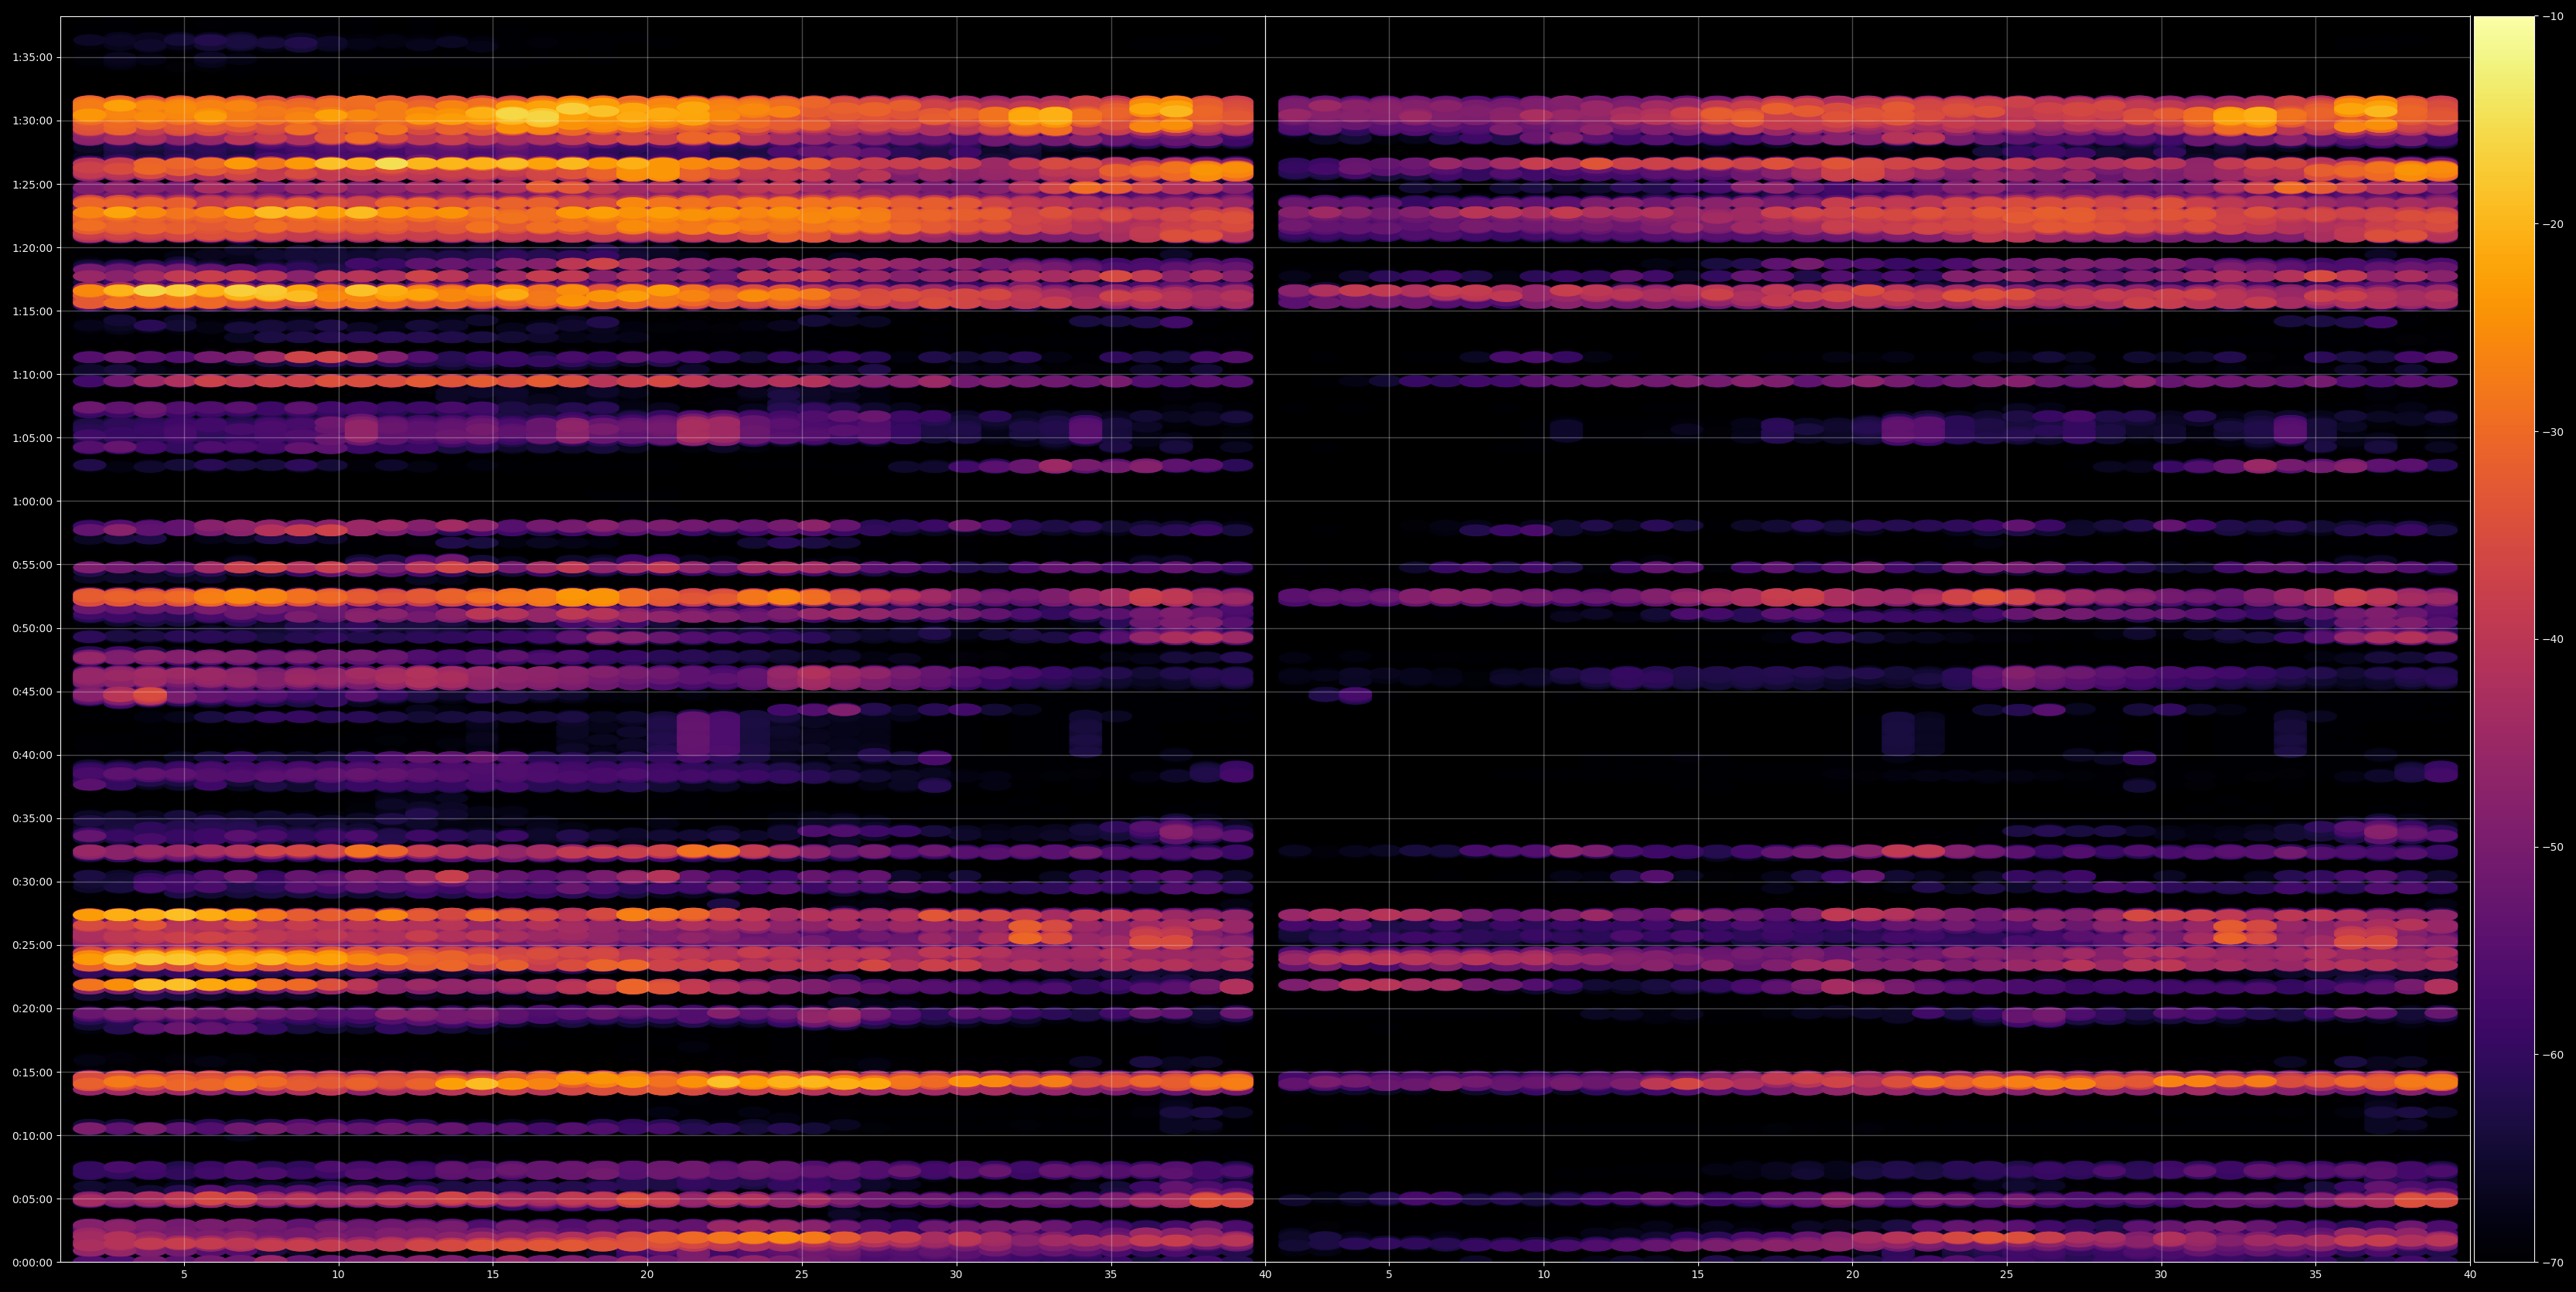Click the 1:35:00 y-axis tick label
The height and width of the screenshot is (1292, 2576).
coord(32,57)
